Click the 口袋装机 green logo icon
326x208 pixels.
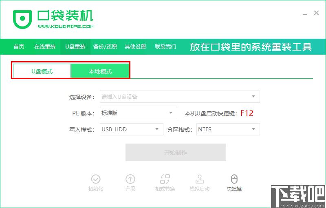[x=22, y=18]
